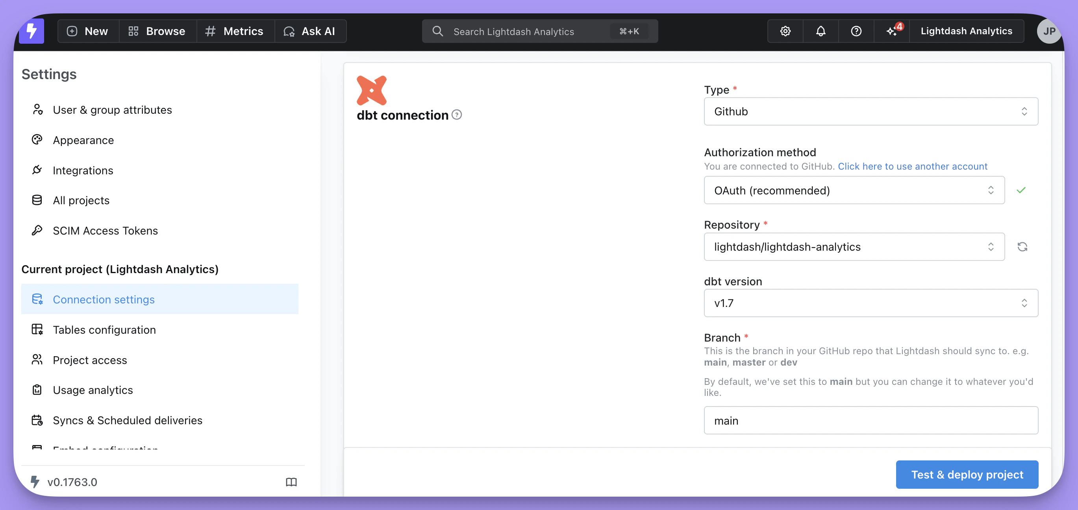
Task: Open the Browse menu
Action: (157, 31)
